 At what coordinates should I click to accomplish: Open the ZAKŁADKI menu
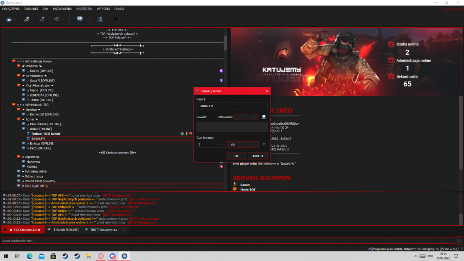point(31,9)
